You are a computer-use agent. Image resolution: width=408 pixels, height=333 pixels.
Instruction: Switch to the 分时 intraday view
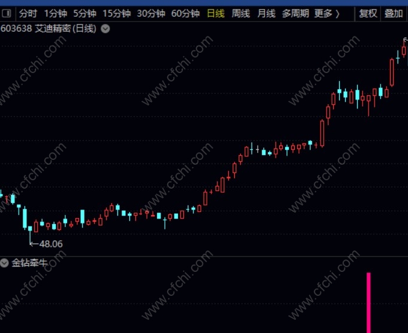pos(28,13)
